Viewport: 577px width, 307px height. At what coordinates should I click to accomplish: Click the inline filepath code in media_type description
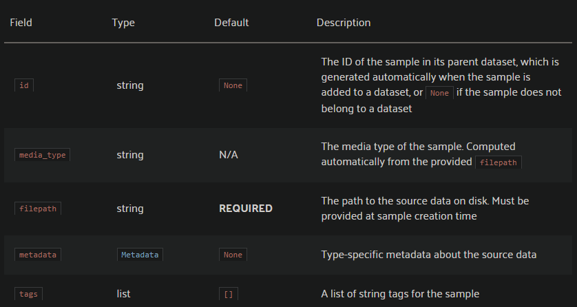499,162
